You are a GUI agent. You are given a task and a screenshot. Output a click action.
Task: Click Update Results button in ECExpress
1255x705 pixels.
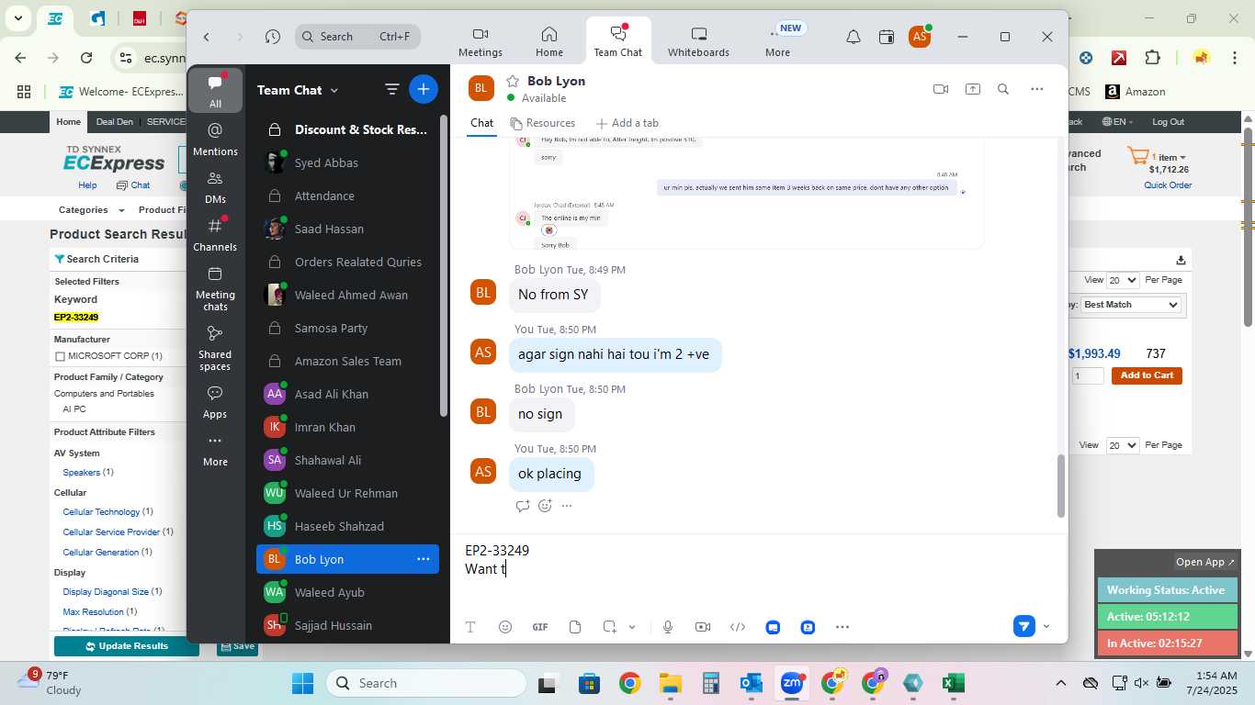(127, 646)
